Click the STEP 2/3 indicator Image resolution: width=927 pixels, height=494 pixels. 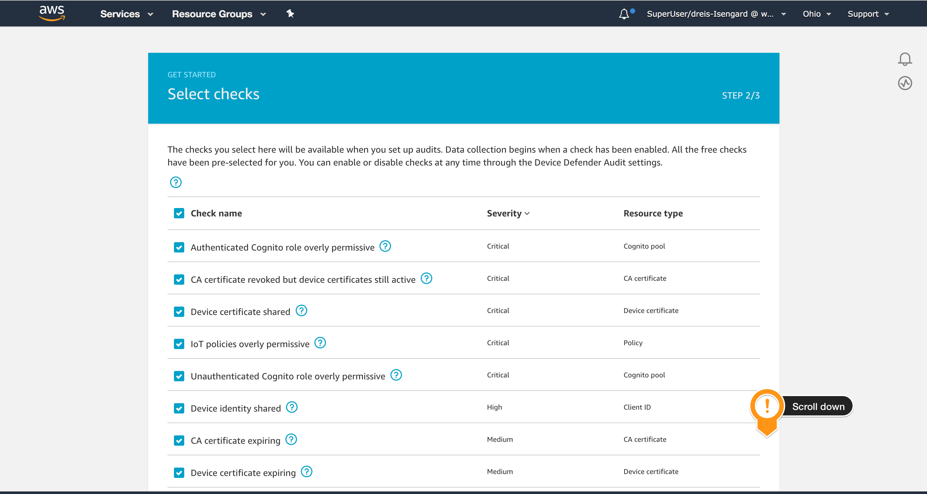click(x=741, y=95)
